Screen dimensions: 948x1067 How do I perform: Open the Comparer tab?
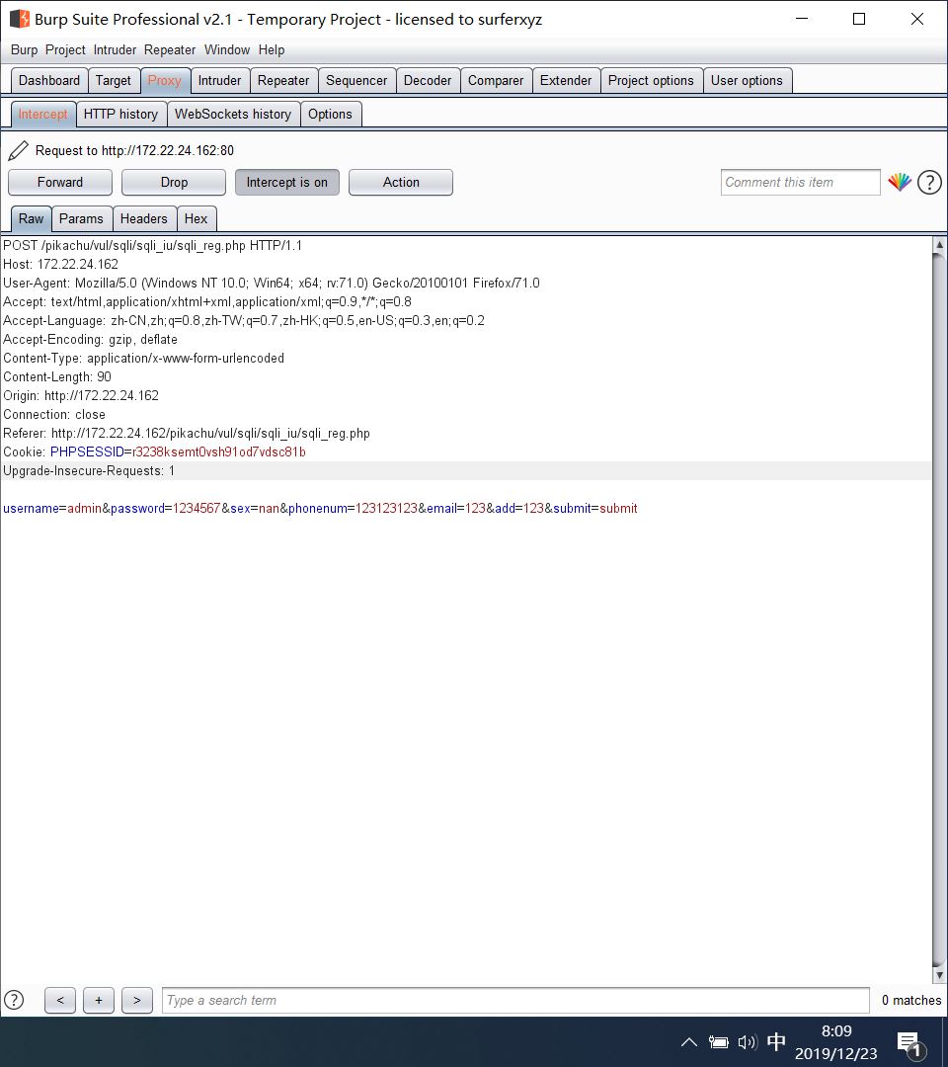tap(496, 80)
